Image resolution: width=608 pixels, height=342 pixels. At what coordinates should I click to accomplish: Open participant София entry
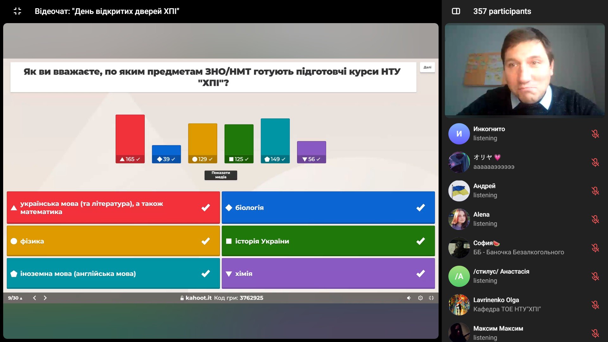click(x=525, y=248)
